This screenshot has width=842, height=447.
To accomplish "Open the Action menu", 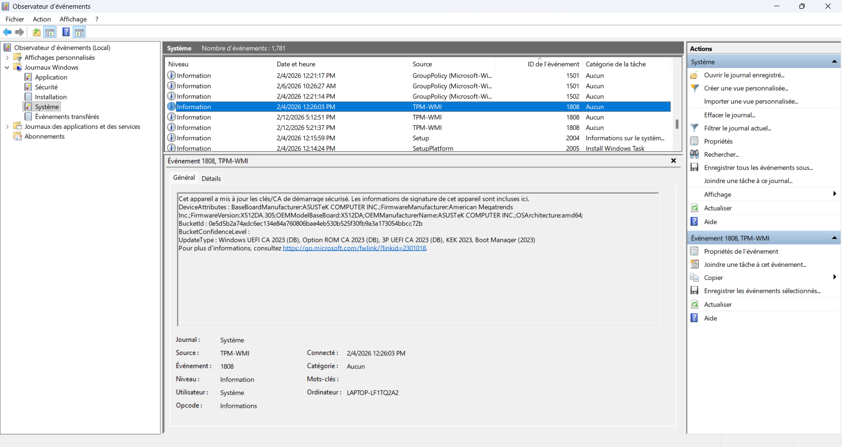I will (x=42, y=19).
